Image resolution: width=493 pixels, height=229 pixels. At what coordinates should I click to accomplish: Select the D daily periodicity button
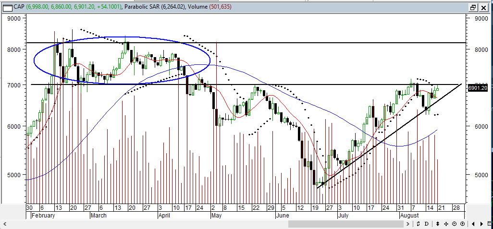[x=427, y=224]
